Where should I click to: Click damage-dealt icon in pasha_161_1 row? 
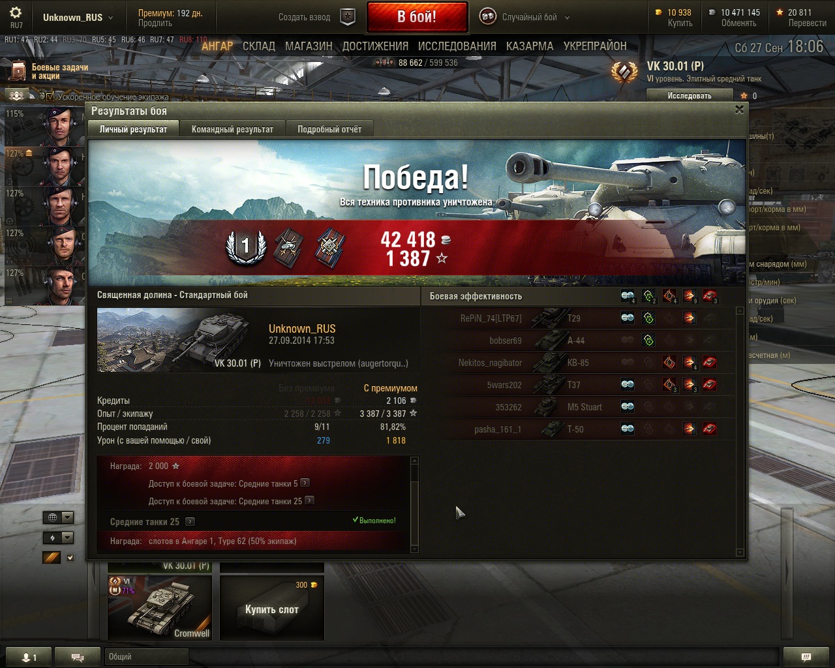click(689, 429)
